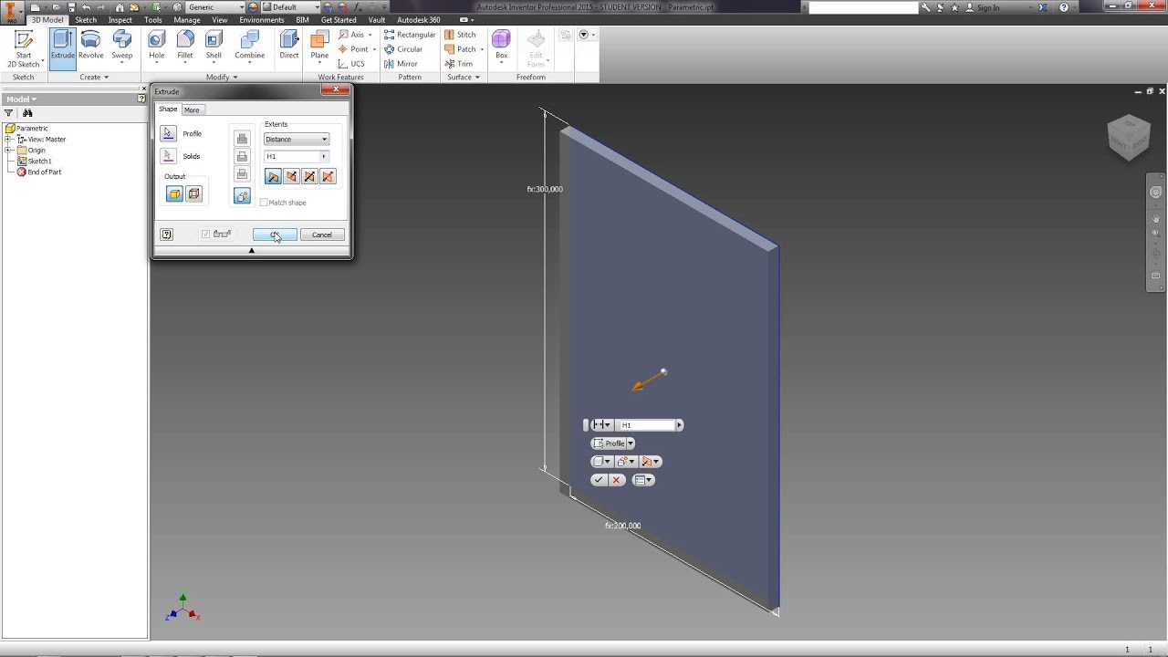This screenshot has width=1168, height=657.
Task: Open the H1 distance flyout arrow in dialog
Action: 324,156
